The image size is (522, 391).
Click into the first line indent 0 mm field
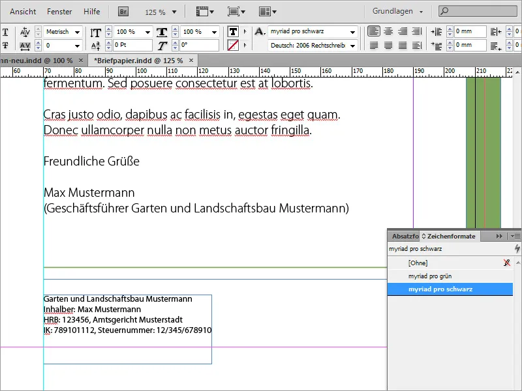470,45
